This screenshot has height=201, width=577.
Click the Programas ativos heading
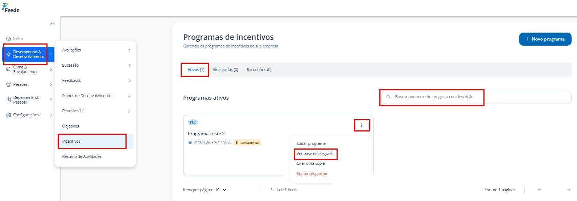pyautogui.click(x=206, y=98)
